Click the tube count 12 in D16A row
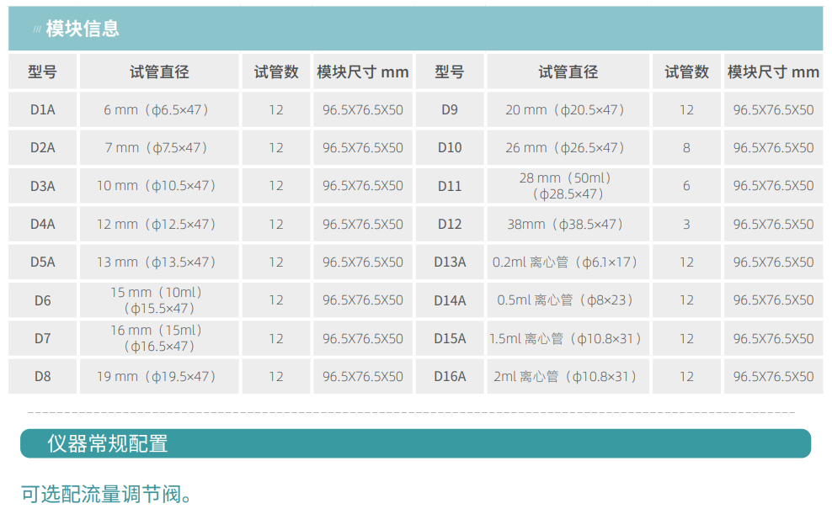 [686, 377]
